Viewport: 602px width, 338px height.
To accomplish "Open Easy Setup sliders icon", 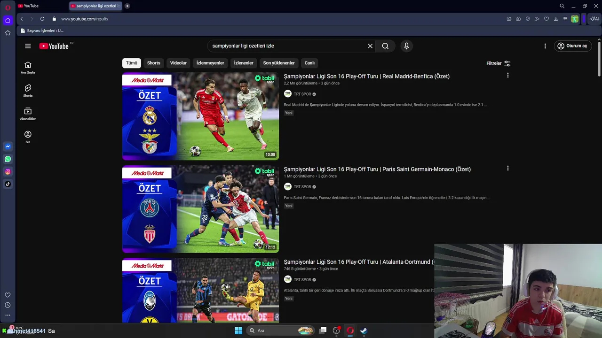I will pos(565,19).
